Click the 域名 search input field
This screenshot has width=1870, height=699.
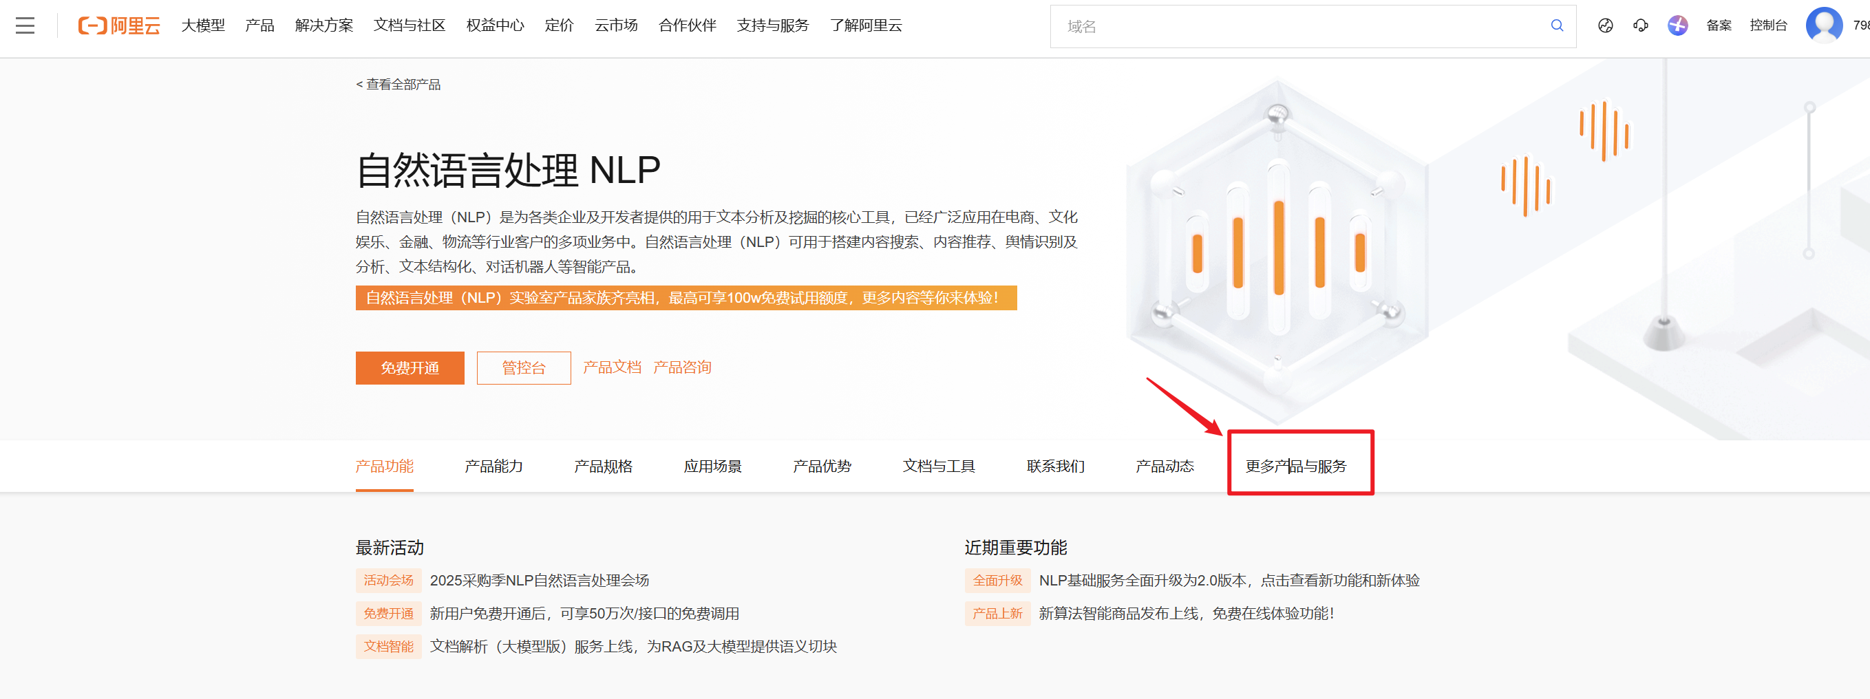point(1299,27)
